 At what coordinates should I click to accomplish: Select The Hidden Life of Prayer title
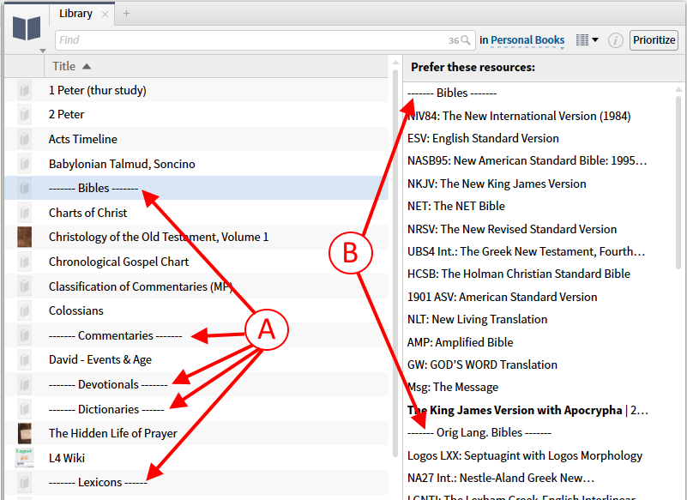(112, 433)
